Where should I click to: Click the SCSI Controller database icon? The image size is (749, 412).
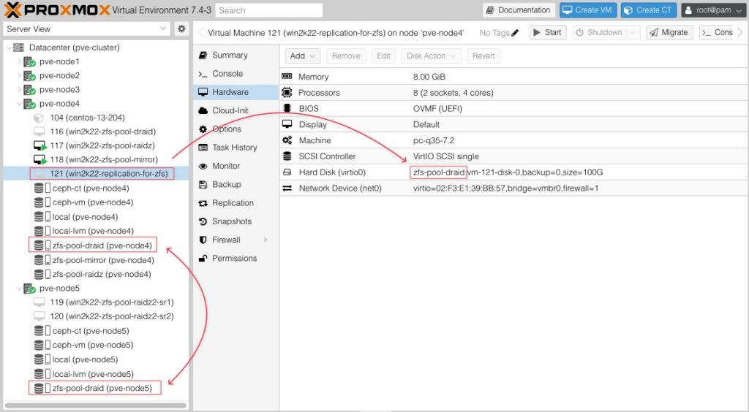coord(287,156)
